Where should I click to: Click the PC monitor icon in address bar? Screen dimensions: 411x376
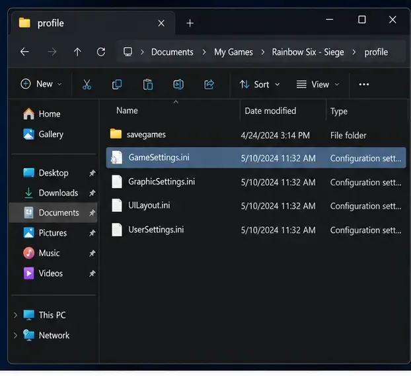tap(128, 52)
